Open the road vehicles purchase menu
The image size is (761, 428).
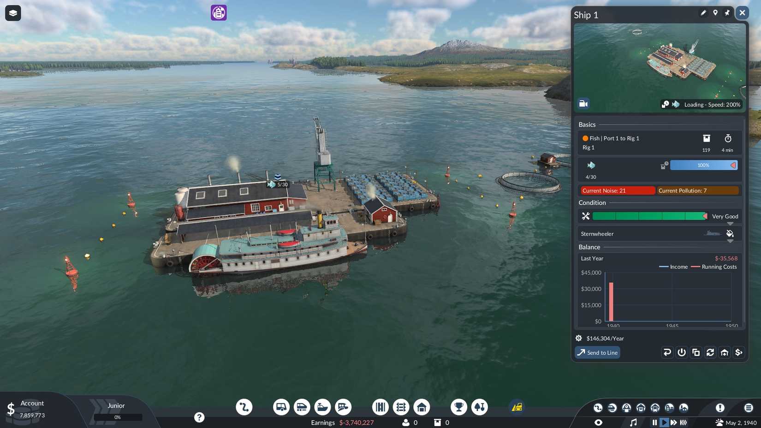pyautogui.click(x=281, y=407)
